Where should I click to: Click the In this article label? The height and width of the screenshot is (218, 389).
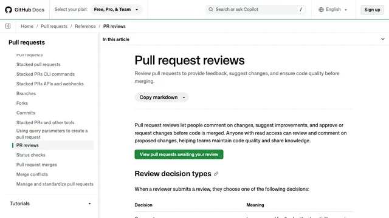coord(116,39)
